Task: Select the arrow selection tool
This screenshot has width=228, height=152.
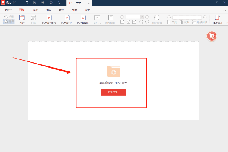Action: 9,22
